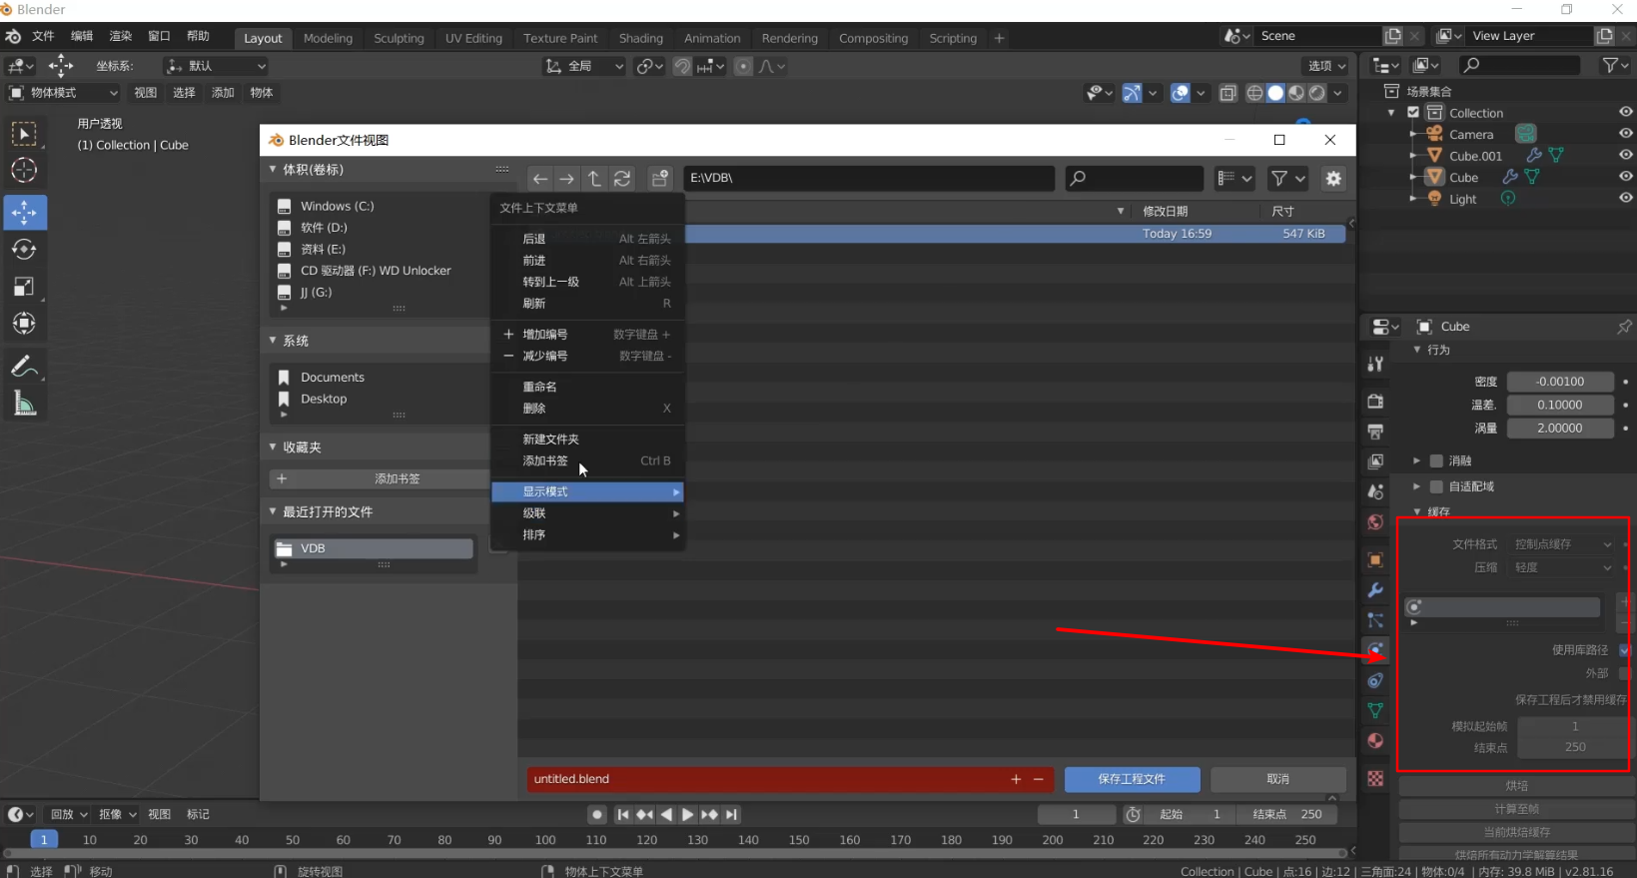
Task: Adjust the 密度 value field
Action: click(1560, 382)
